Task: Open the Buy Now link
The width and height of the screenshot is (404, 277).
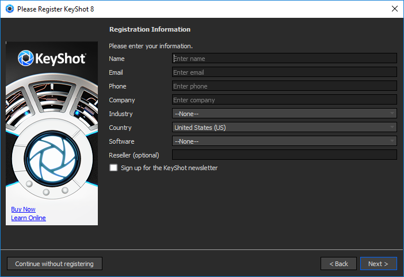Action: coord(23,209)
